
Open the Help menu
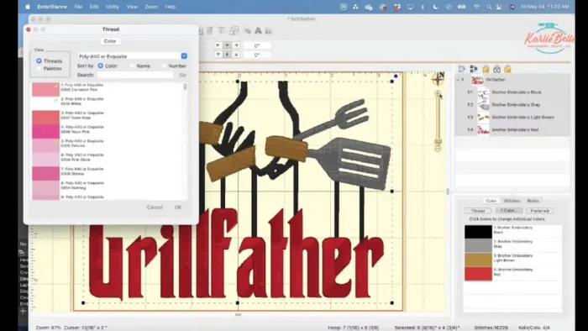point(171,7)
